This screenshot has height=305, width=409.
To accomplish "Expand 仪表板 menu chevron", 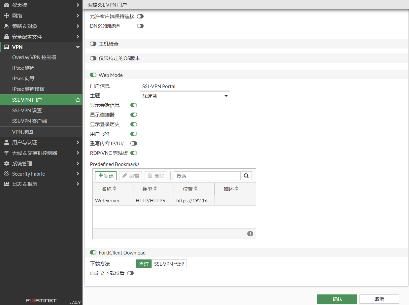I will pos(78,5).
